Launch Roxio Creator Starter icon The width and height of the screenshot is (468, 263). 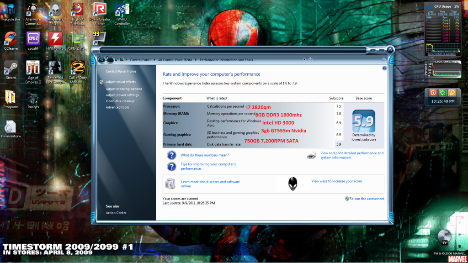click(100, 14)
